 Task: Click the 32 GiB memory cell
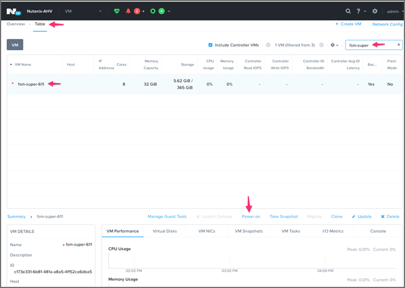[x=150, y=84]
